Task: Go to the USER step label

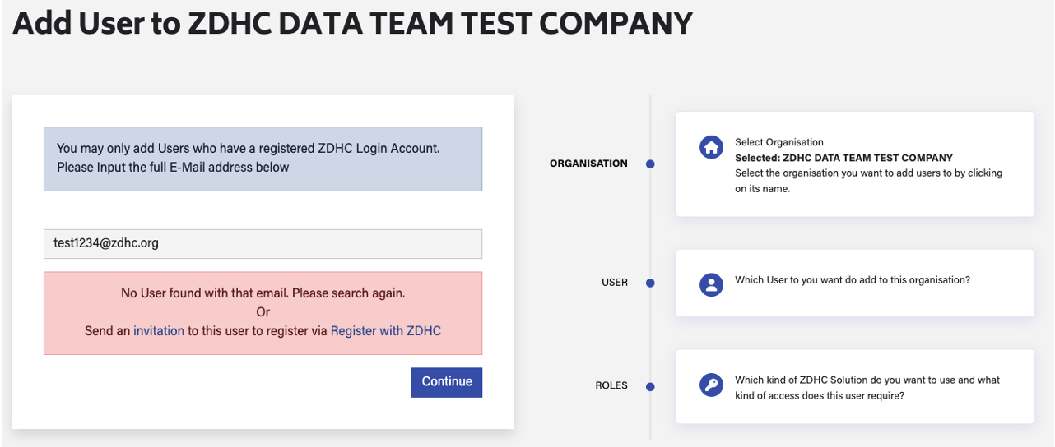Action: (x=615, y=283)
